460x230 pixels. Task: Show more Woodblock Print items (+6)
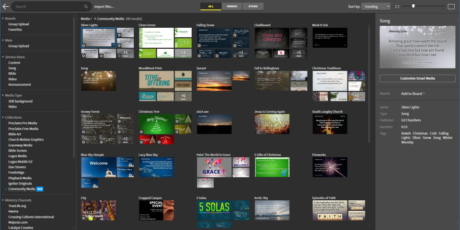pos(183,96)
